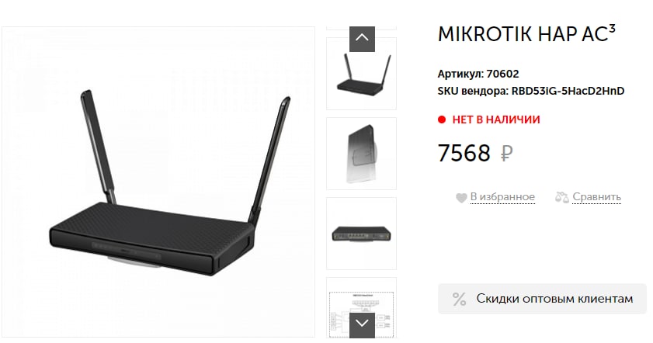Image resolution: width=653 pixels, height=343 pixels.
Task: Click the heart favorites icon
Action: pyautogui.click(x=461, y=198)
